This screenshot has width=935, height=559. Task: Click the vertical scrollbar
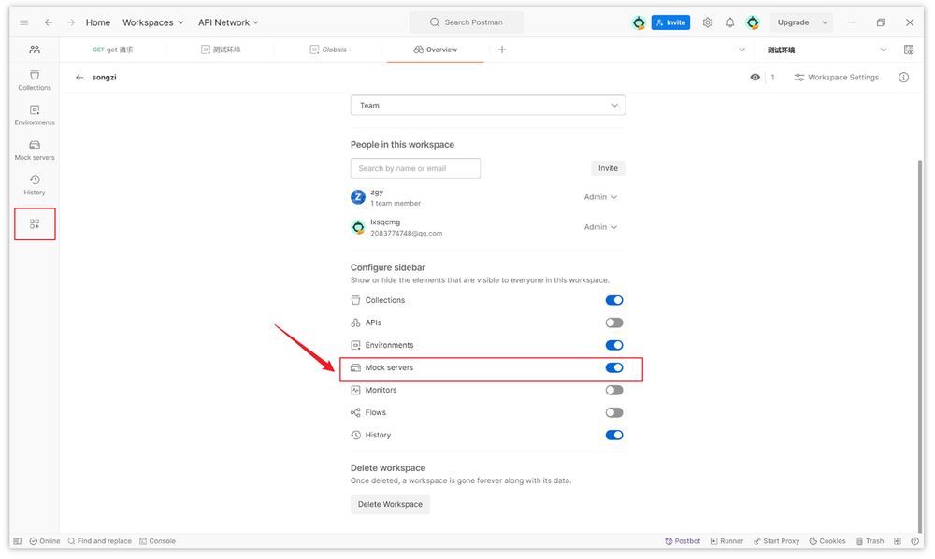[920, 346]
